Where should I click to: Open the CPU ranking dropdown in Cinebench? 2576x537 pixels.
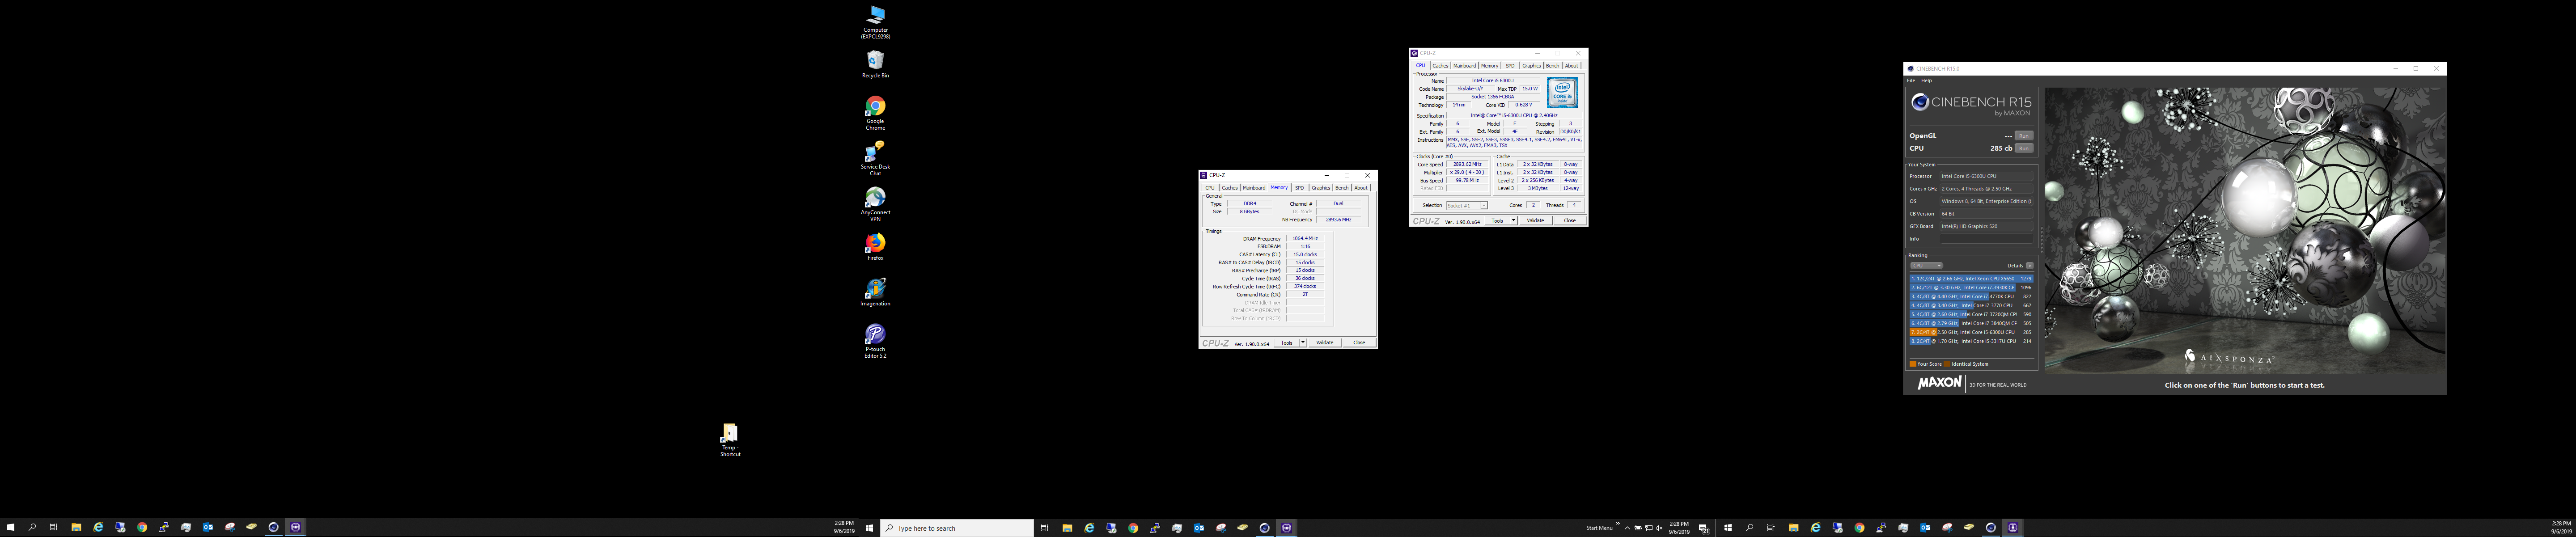[1926, 265]
